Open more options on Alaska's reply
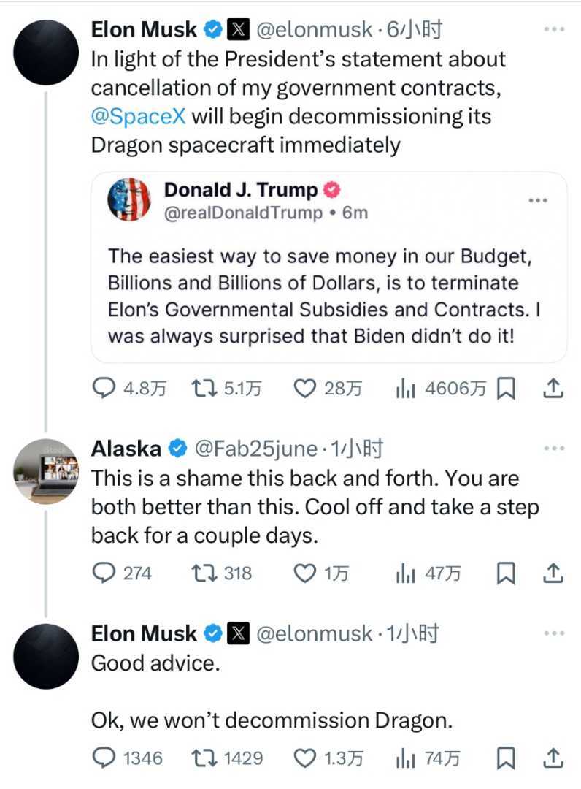 tap(554, 448)
